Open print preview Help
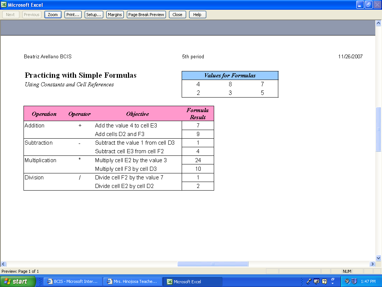Screen dimensions: 382x287 pos(198,15)
